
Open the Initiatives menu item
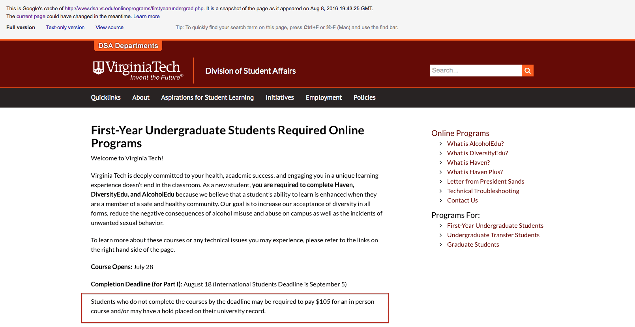280,97
